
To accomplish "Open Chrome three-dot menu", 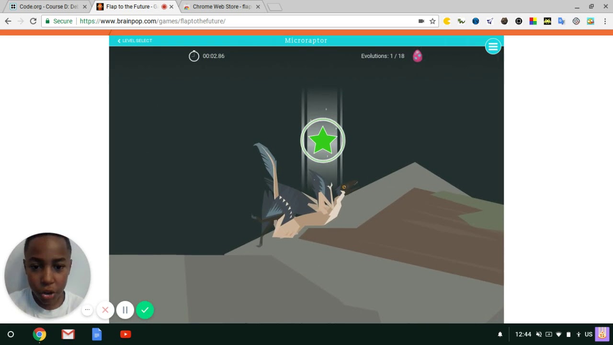I will tap(605, 21).
